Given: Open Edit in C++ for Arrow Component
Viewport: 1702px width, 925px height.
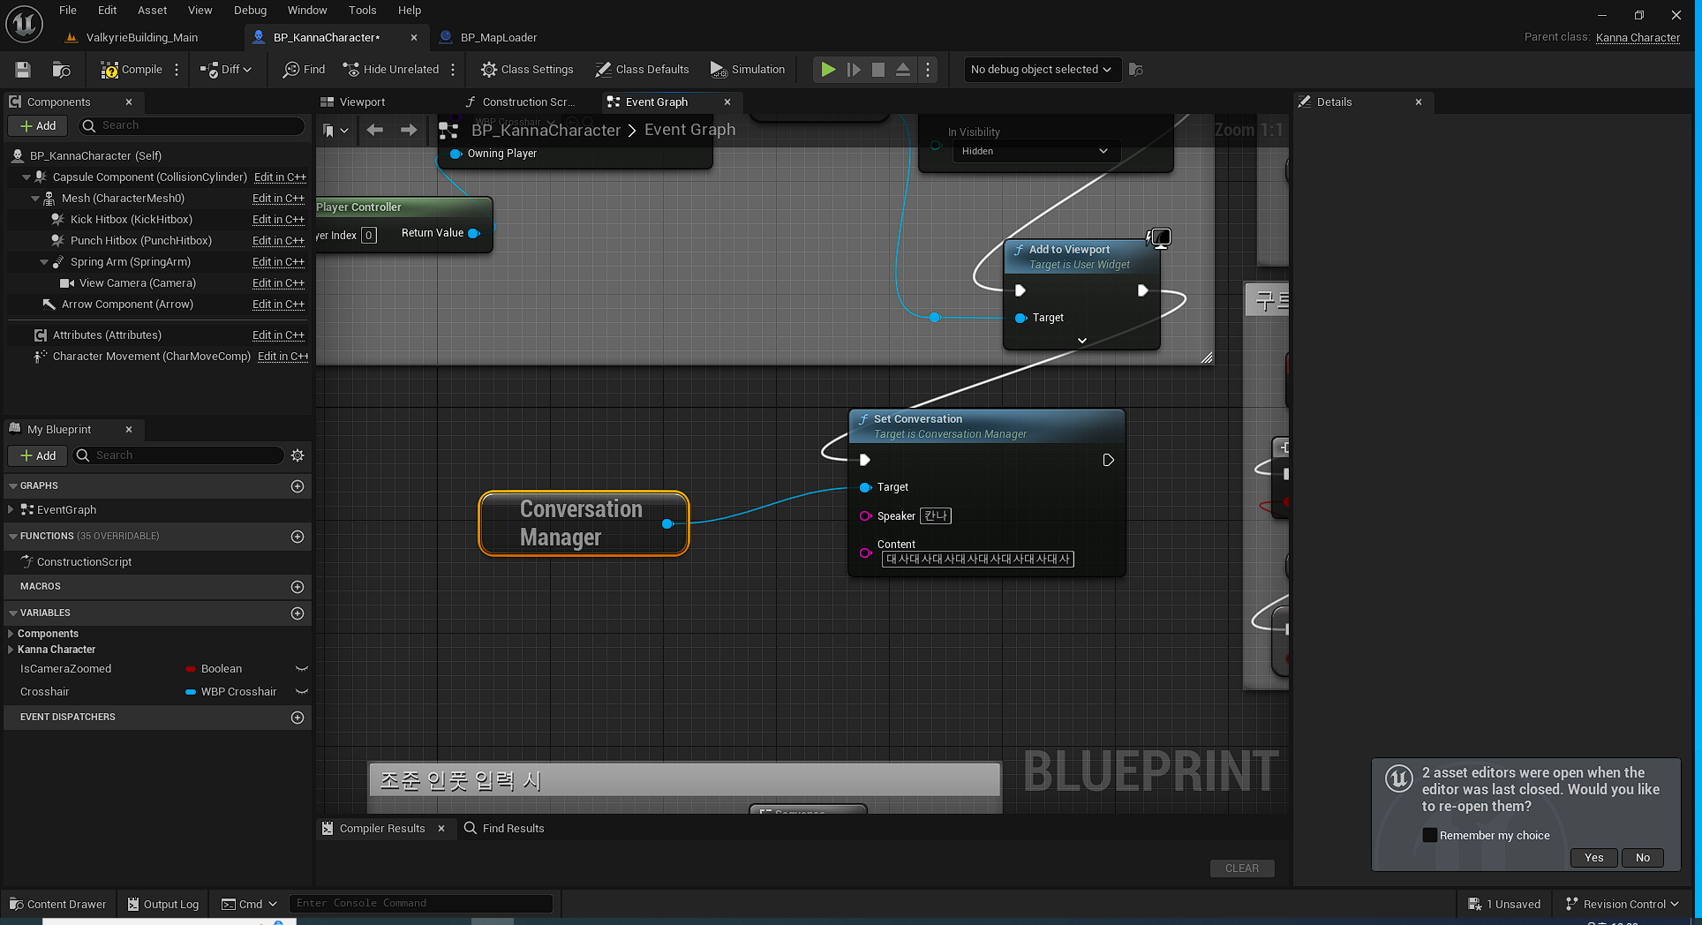Looking at the screenshot, I should click(x=278, y=305).
